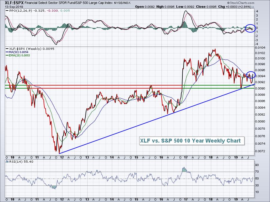Click the blue circle on the price line
The image size is (270, 202).
coord(250,75)
